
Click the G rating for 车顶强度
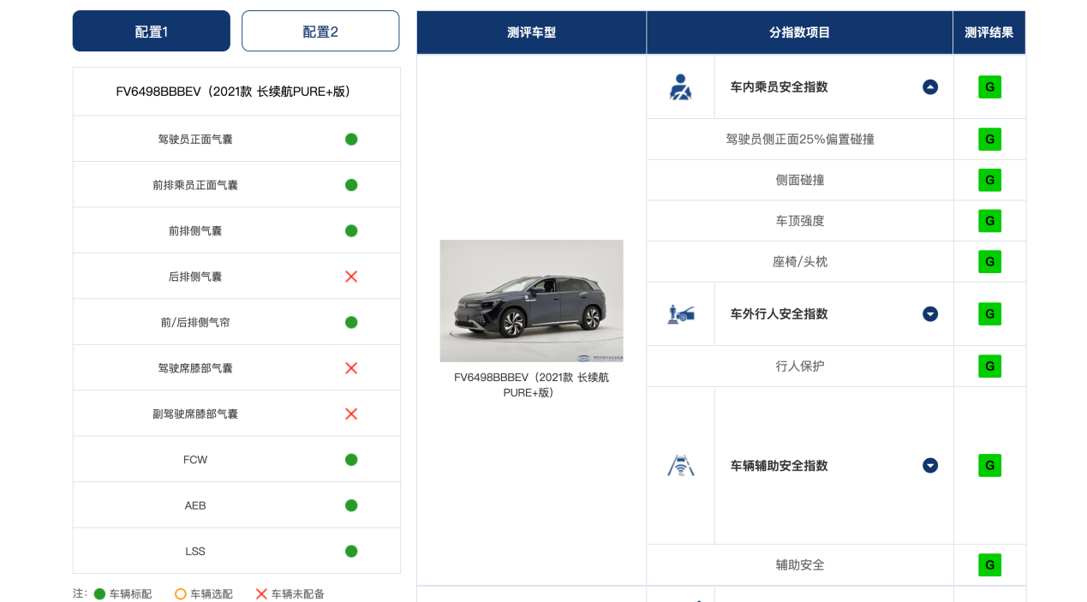point(990,221)
